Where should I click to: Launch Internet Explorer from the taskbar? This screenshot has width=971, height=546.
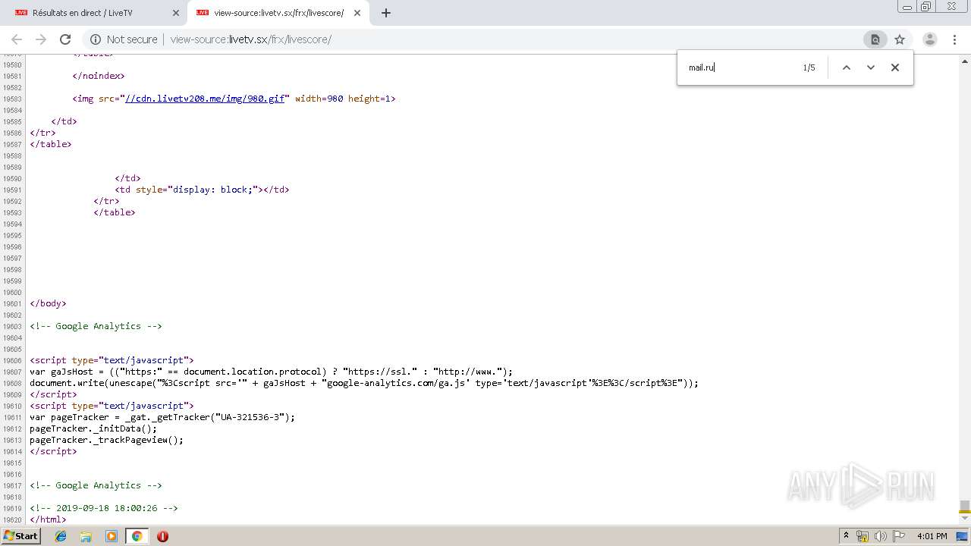coord(61,536)
